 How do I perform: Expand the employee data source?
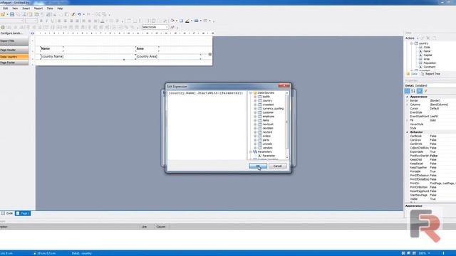point(255,117)
